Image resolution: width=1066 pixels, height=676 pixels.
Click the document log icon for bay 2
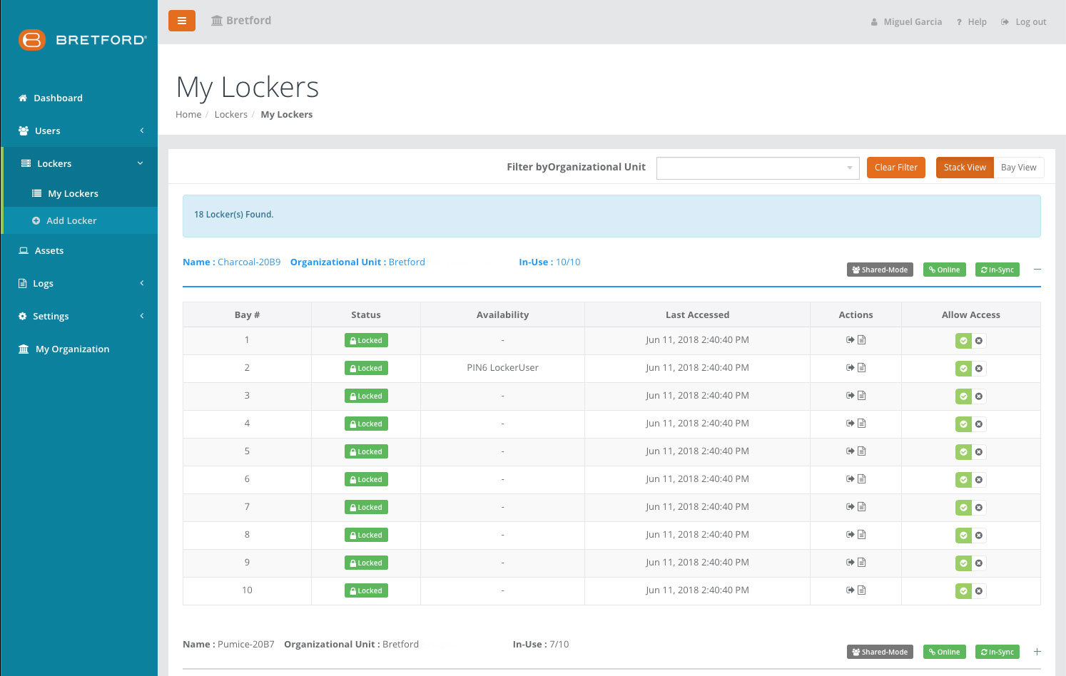pyautogui.click(x=863, y=368)
